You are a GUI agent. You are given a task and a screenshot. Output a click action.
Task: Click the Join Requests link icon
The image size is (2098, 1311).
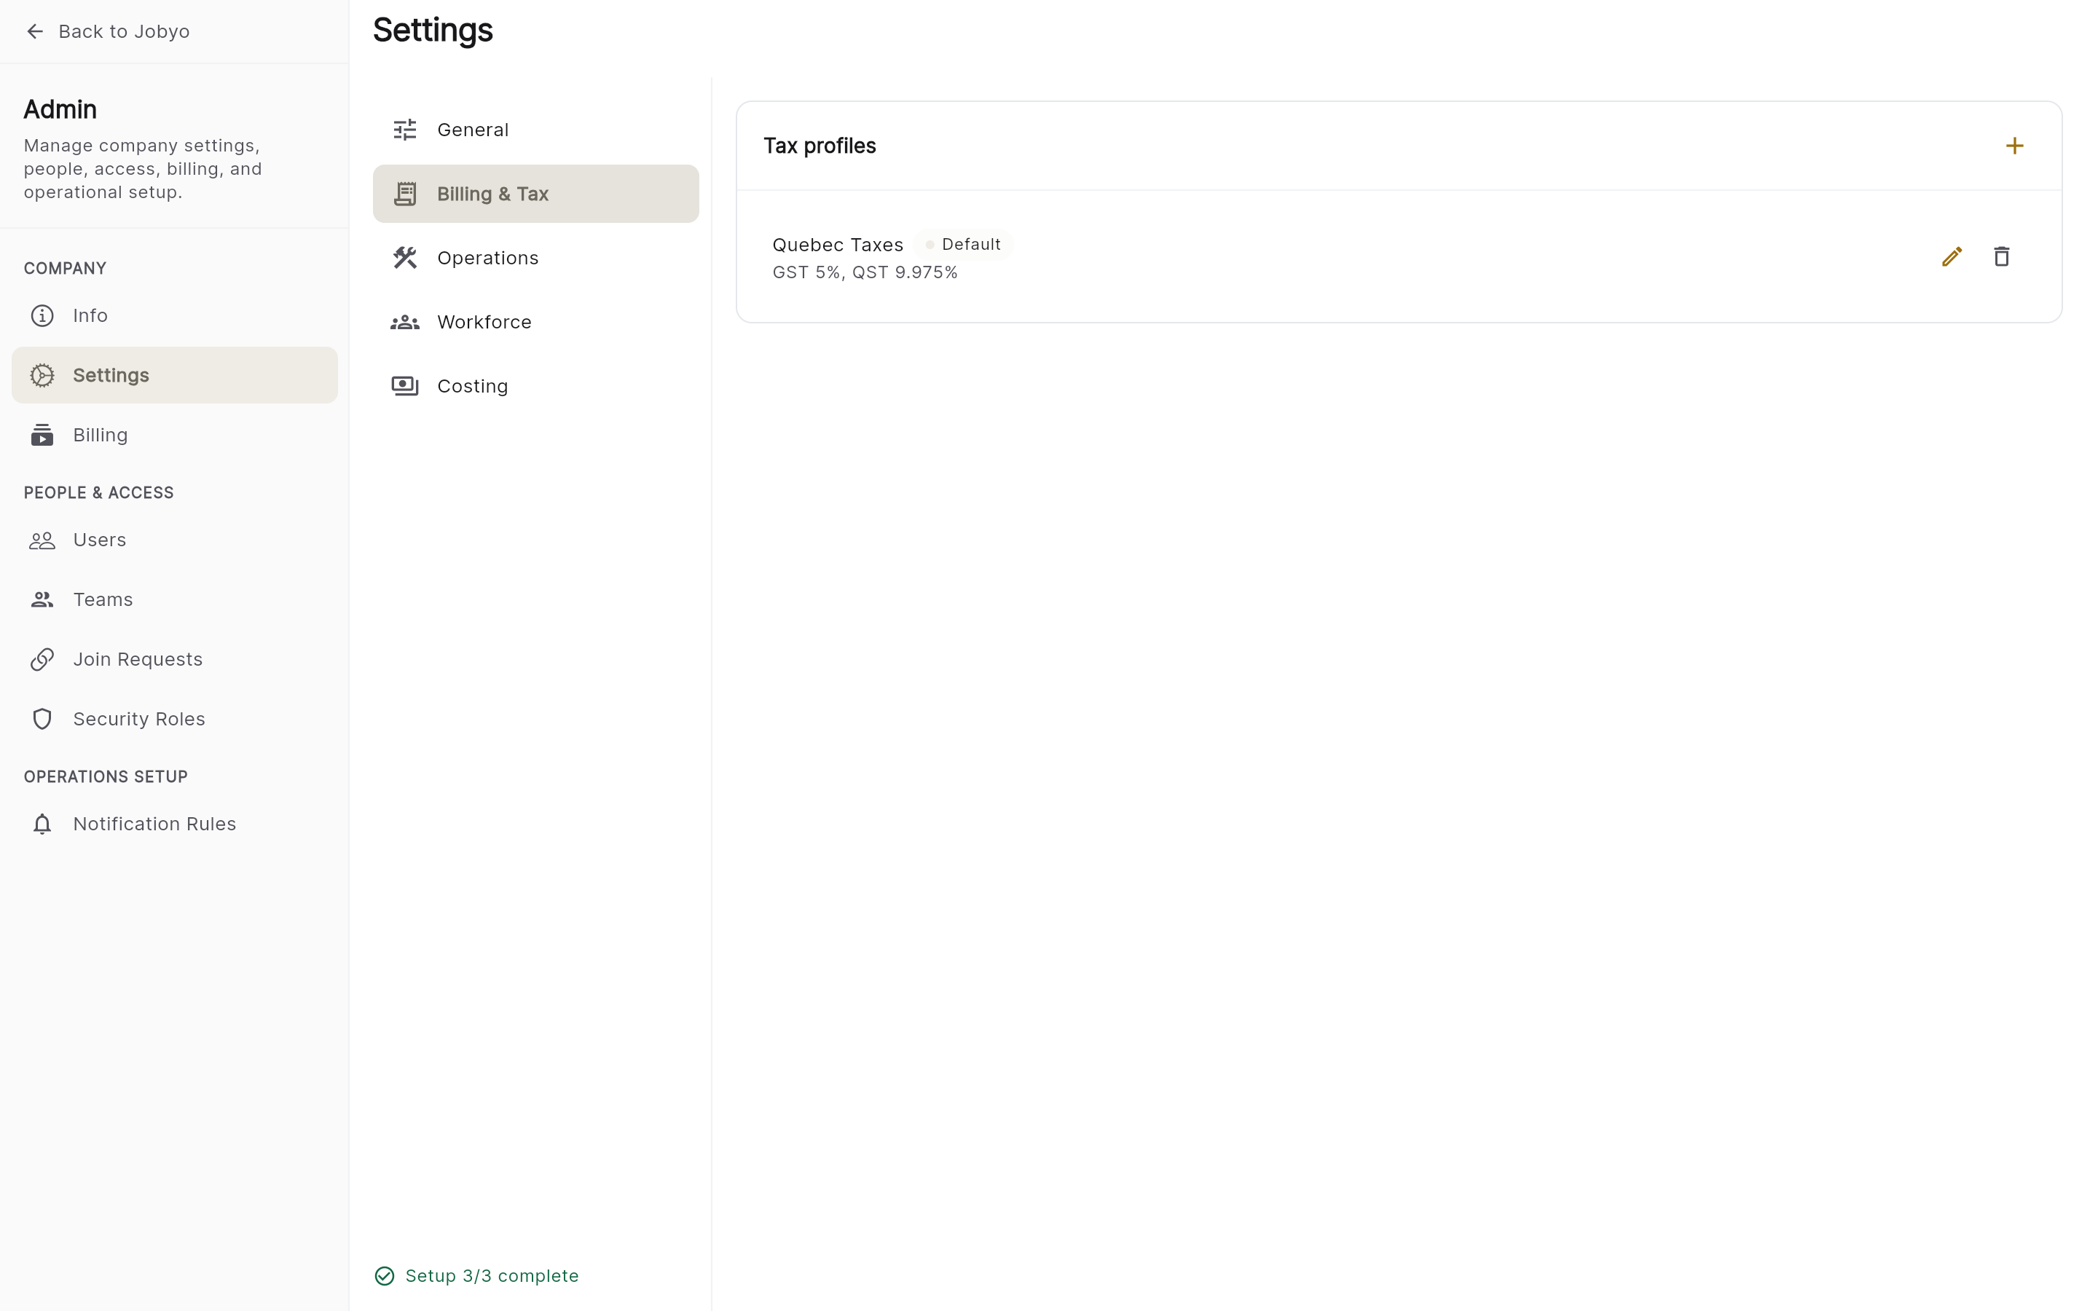(42, 660)
